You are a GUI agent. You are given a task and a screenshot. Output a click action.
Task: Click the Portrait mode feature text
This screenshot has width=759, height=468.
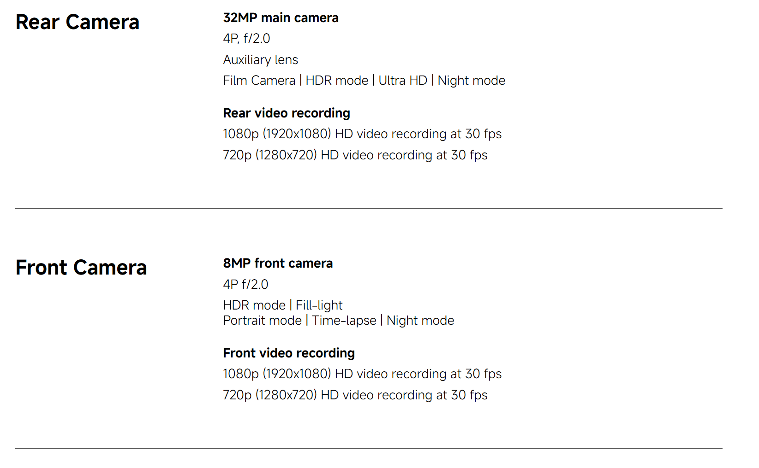click(262, 321)
